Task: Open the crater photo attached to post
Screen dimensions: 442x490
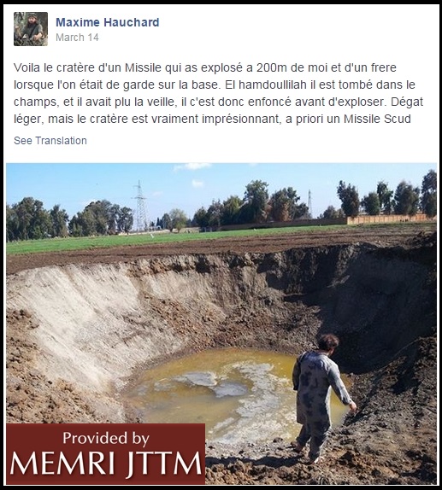Action: tap(221, 324)
